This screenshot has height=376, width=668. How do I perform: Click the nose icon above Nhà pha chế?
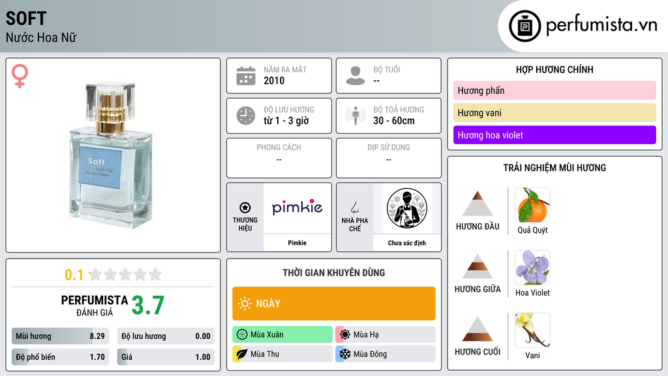click(354, 208)
